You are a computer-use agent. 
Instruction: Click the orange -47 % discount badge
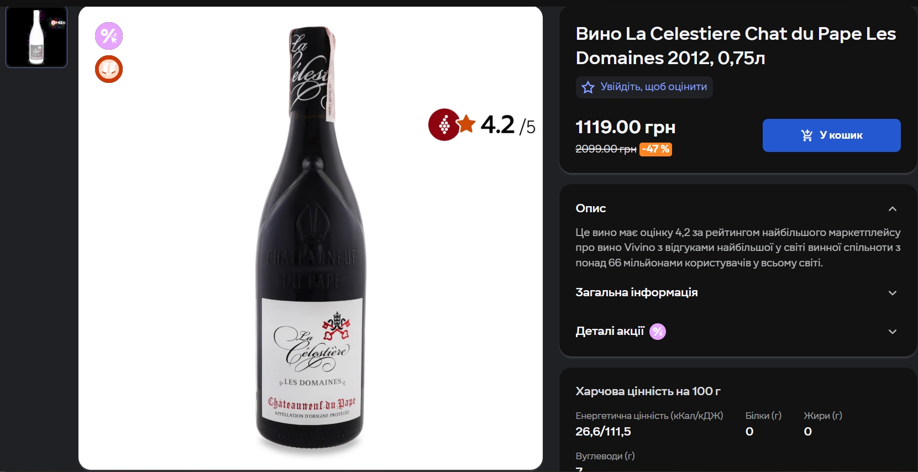coord(655,149)
